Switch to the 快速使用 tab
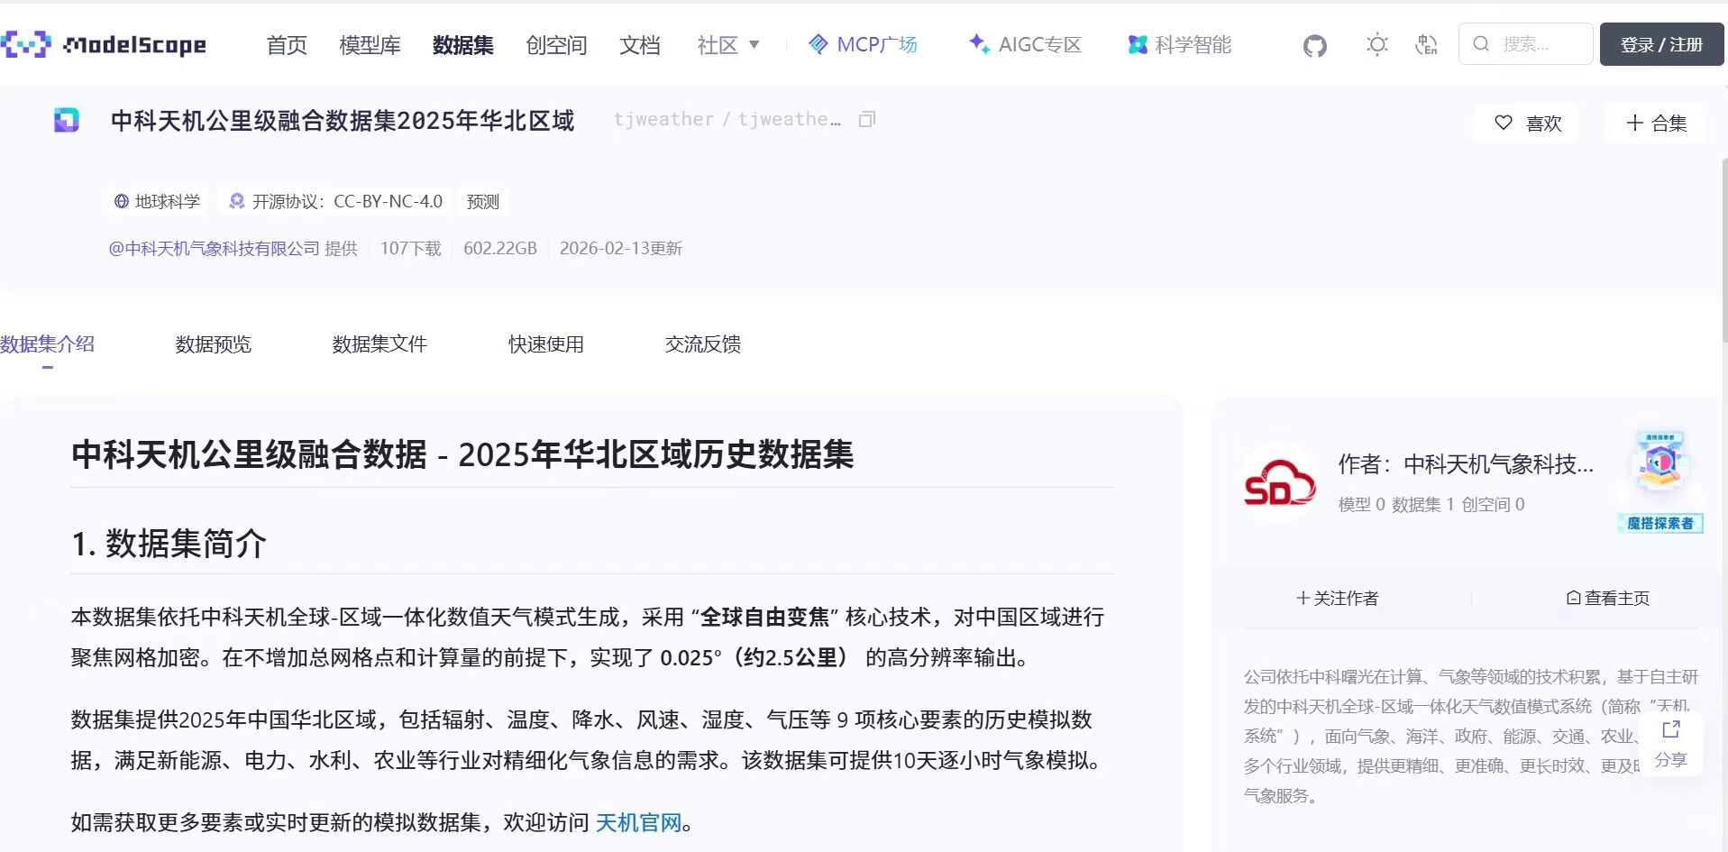The width and height of the screenshot is (1728, 852). coord(546,344)
